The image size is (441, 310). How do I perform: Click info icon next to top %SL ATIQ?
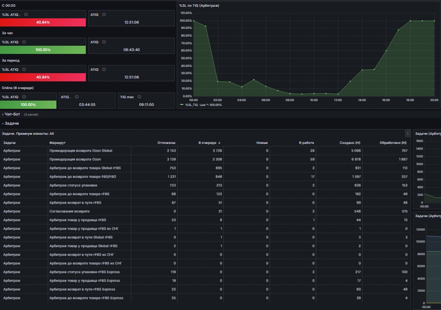(26, 14)
